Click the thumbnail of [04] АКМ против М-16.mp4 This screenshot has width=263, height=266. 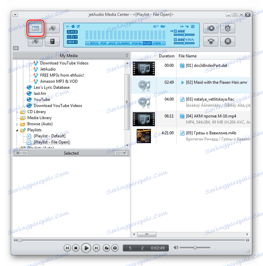(144, 119)
